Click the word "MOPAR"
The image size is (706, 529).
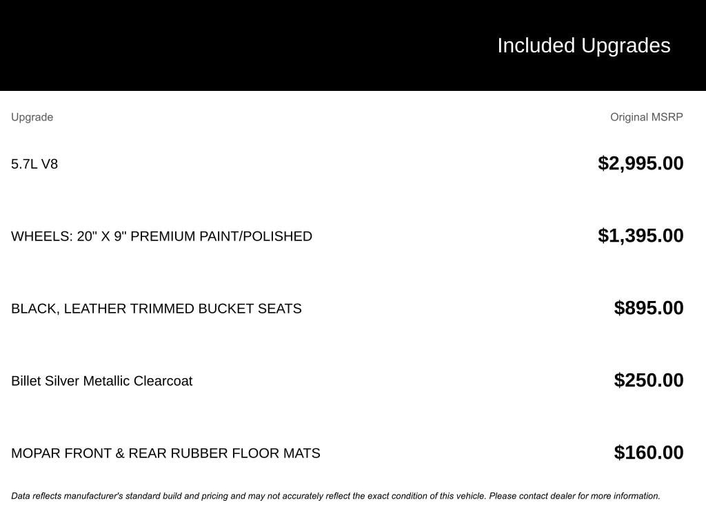click(x=36, y=453)
